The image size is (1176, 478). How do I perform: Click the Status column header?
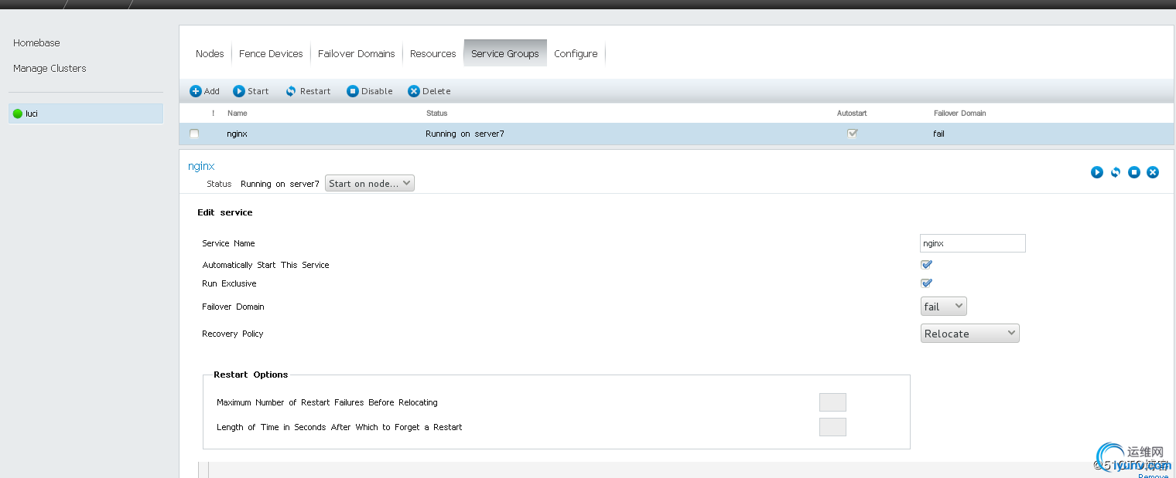pos(437,114)
